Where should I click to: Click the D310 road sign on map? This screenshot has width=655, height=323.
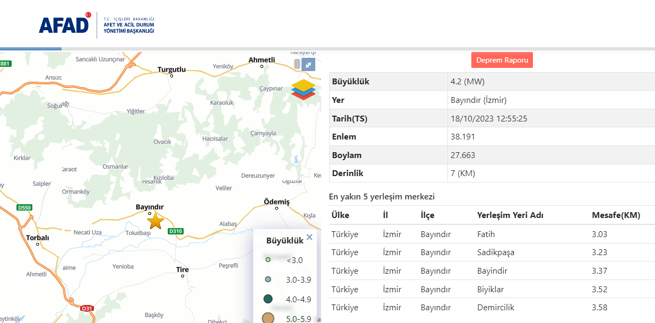(x=175, y=231)
